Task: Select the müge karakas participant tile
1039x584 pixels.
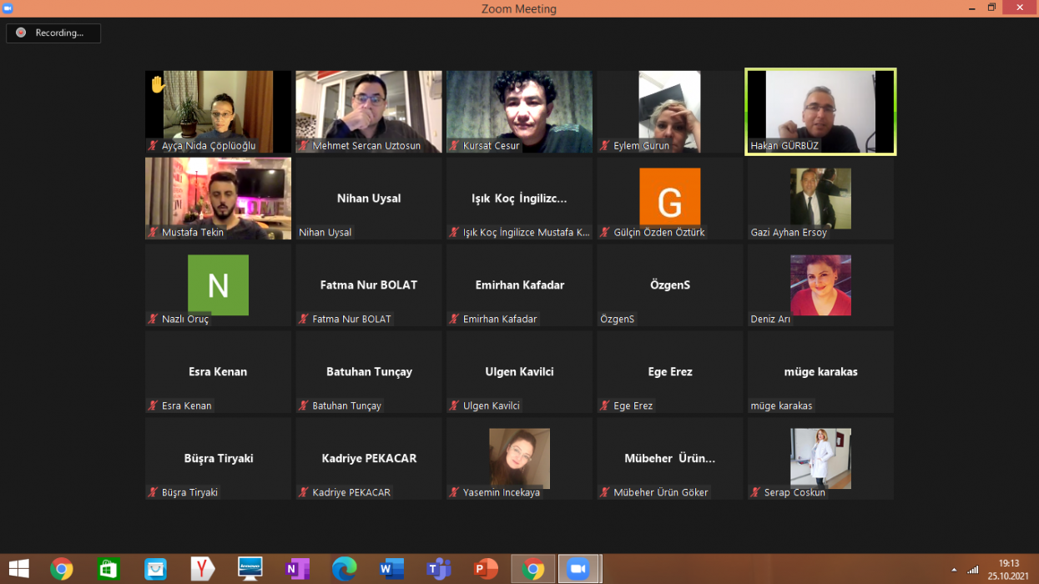Action: 820,372
